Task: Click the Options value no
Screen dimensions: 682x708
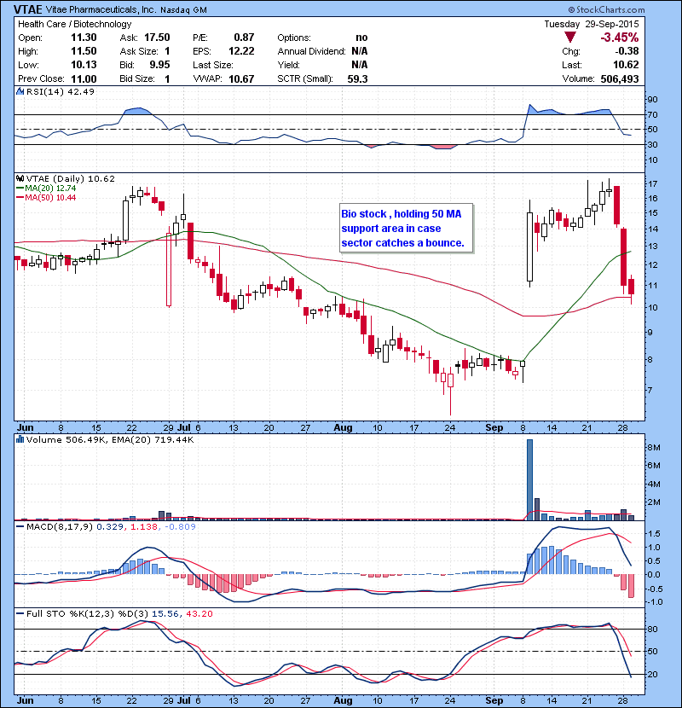Action: point(361,38)
